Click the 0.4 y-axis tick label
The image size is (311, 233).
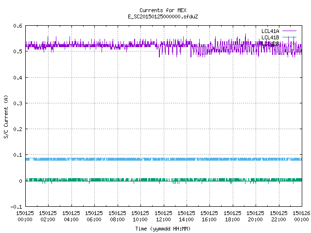17,78
